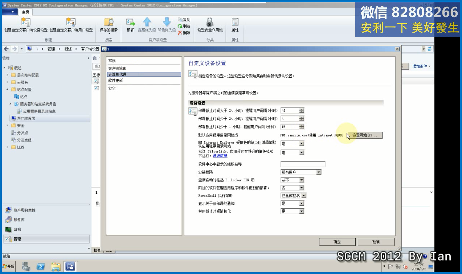The width and height of the screenshot is (462, 274).
Task: Collapse the navigation pane with the « arrow
Action: point(88,58)
